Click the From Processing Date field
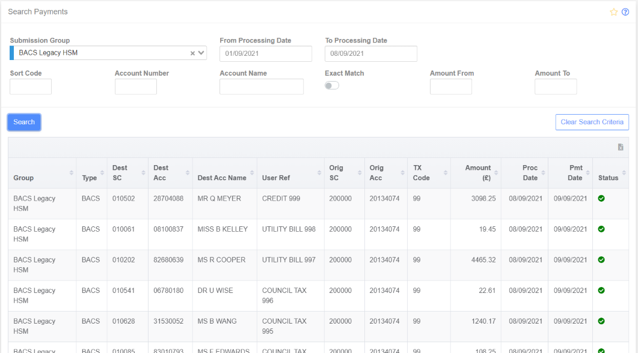This screenshot has height=353, width=638. click(x=266, y=53)
